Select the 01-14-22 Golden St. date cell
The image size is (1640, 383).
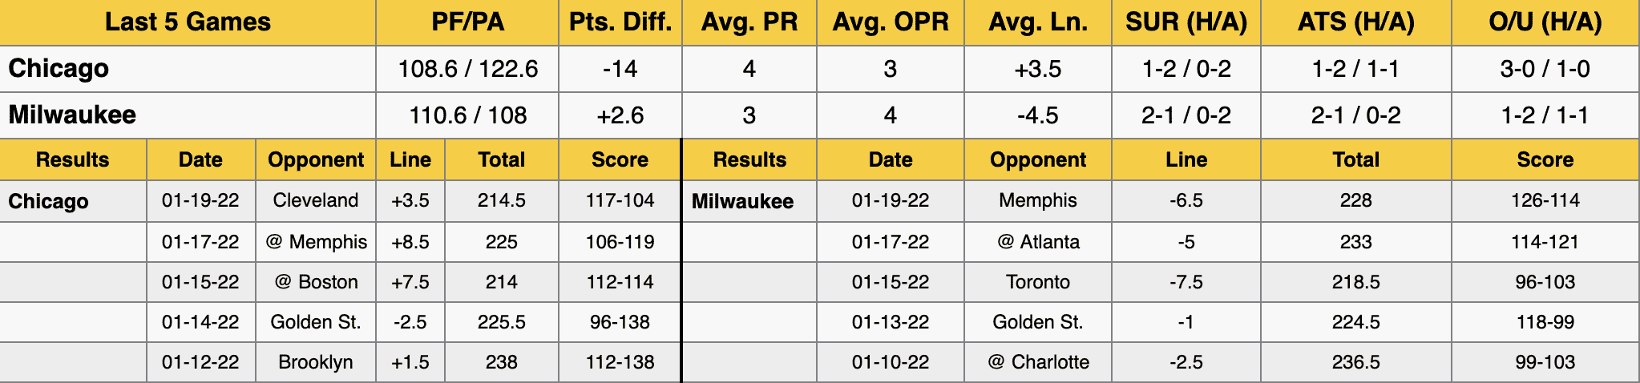200,322
